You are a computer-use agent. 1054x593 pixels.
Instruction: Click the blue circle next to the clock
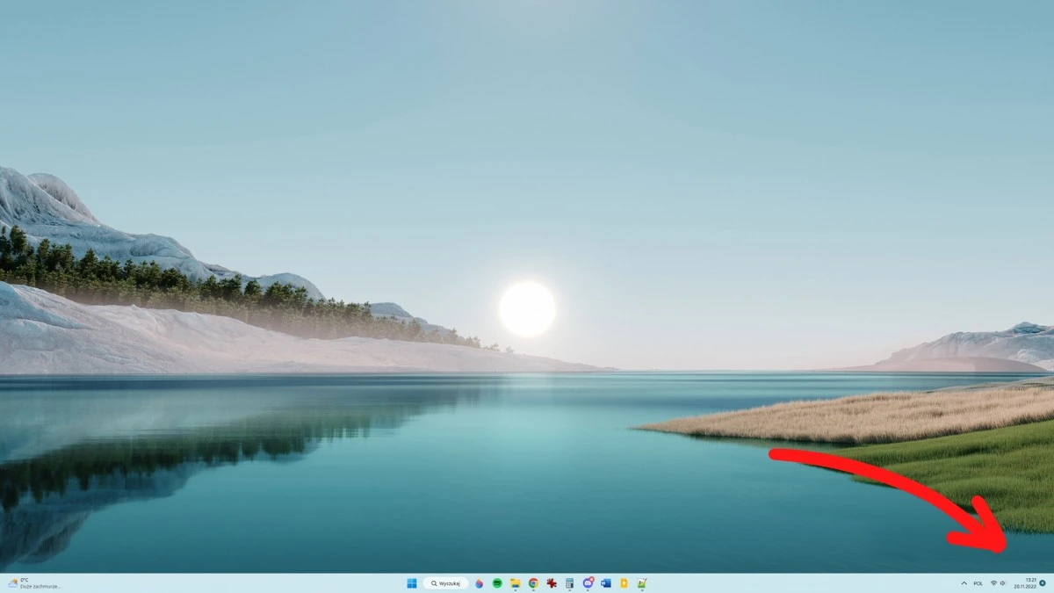(1043, 582)
